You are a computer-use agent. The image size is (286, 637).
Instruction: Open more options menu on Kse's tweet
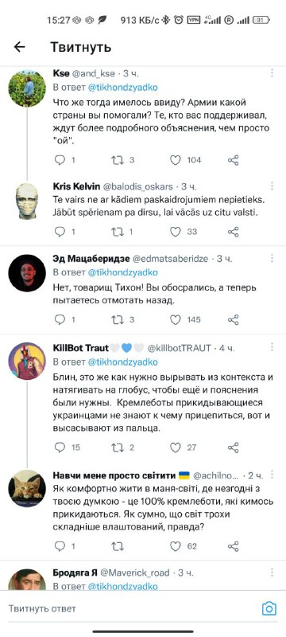pyautogui.click(x=272, y=73)
